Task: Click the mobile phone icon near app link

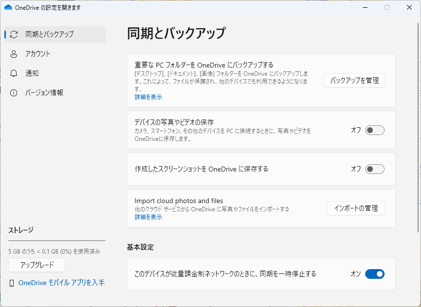Action: pos(12,283)
